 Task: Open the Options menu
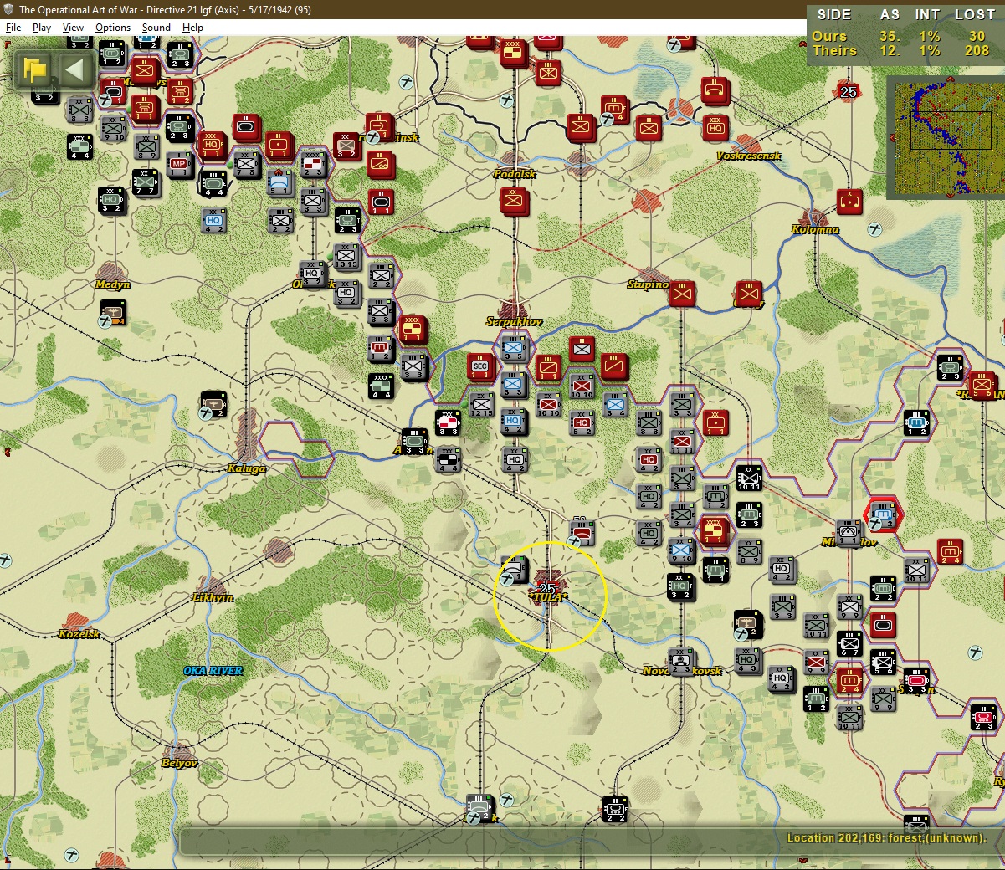113,28
